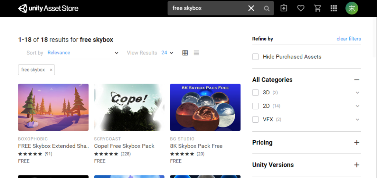Enable the 2D category filter
The width and height of the screenshot is (377, 178).
(x=256, y=106)
